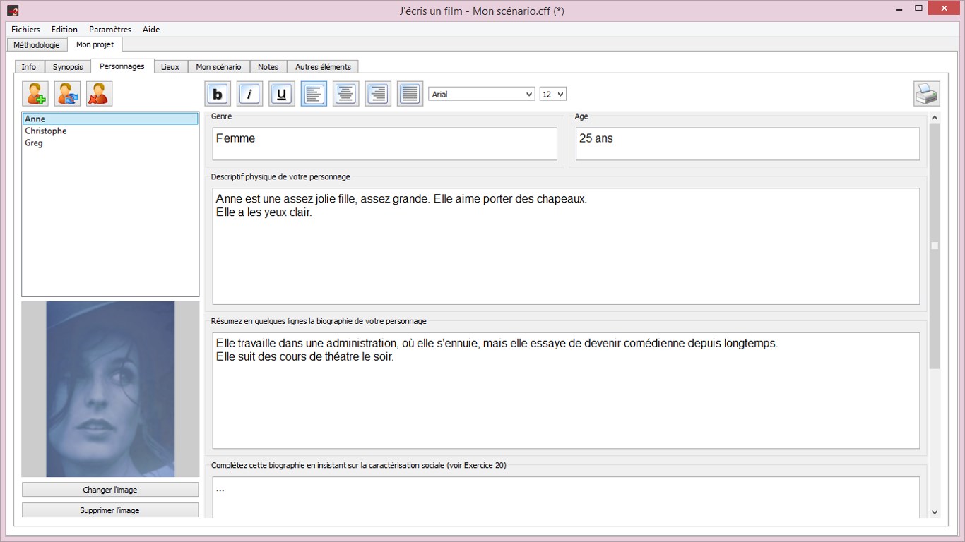This screenshot has width=965, height=542.
Task: Open the Arial font dropdown
Action: (482, 94)
